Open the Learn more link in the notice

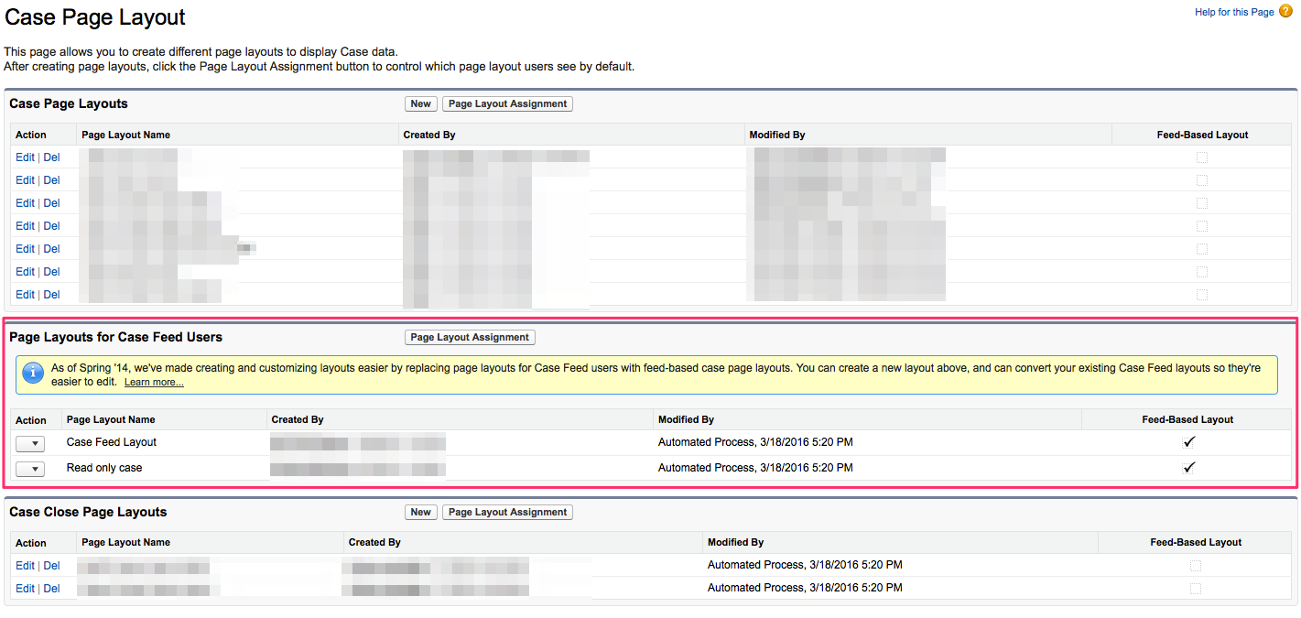point(154,382)
